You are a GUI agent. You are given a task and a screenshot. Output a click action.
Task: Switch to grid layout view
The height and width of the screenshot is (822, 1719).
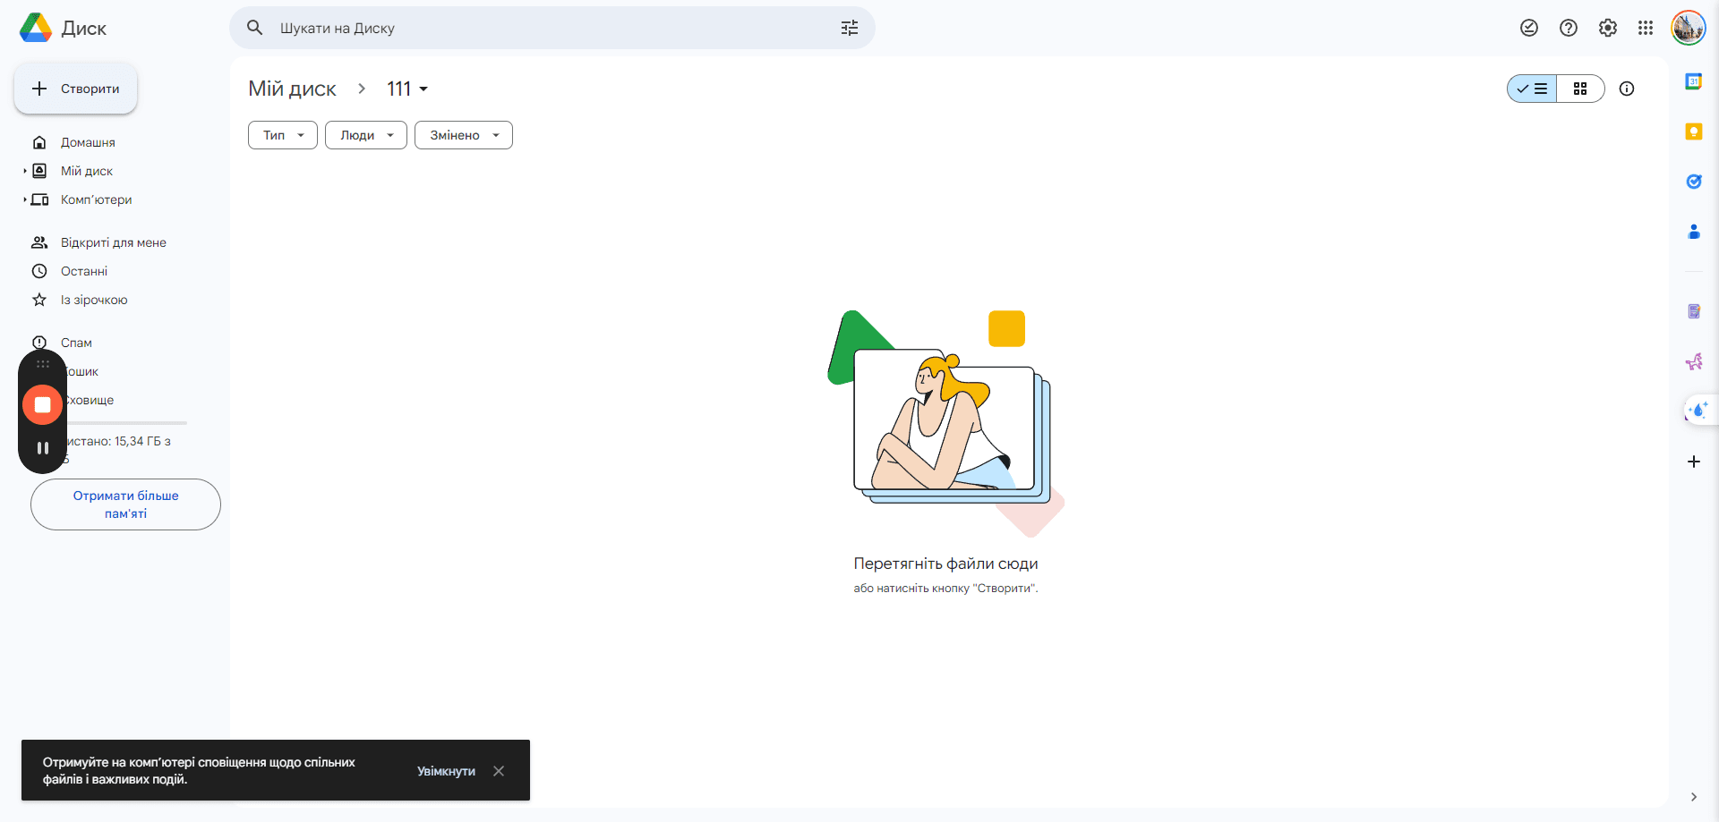point(1580,89)
